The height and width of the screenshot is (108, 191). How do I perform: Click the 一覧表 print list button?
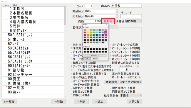[9, 102]
